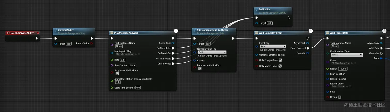Click PlayMontageAndWait Async Task output pin
The image size is (390, 112).
click(x=173, y=43)
